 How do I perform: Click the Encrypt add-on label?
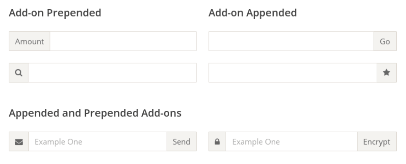pyautogui.click(x=377, y=142)
